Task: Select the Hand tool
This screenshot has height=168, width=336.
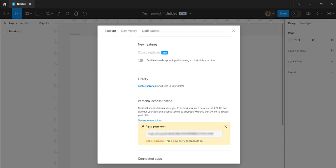Action: (76, 13)
